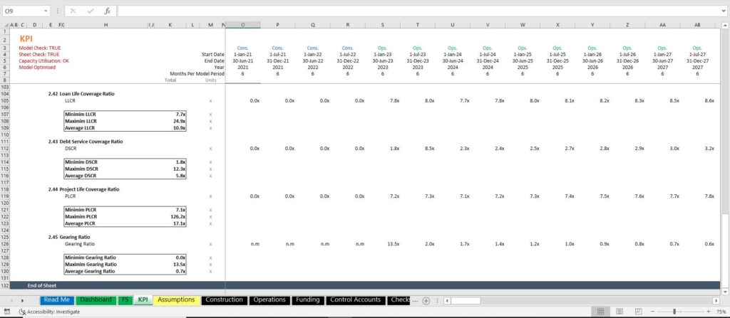This screenshot has width=730, height=318.
Task: Click the 75% zoom level text
Action: tap(721, 312)
